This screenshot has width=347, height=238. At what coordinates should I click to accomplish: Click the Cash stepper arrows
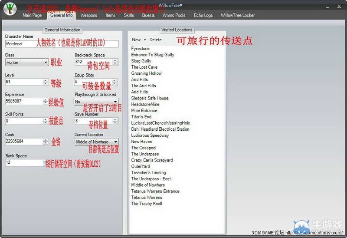coord(46,142)
